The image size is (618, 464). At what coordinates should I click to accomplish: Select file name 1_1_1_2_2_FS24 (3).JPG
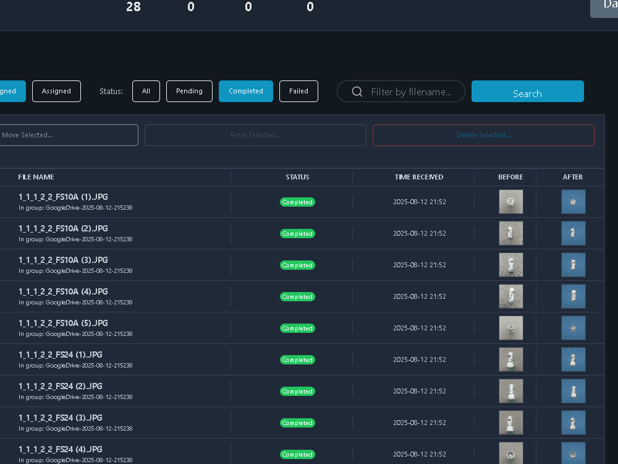[x=61, y=418]
